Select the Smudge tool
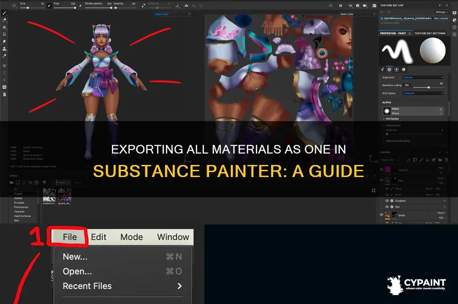Screen dimensions: 458x304 point(4,42)
